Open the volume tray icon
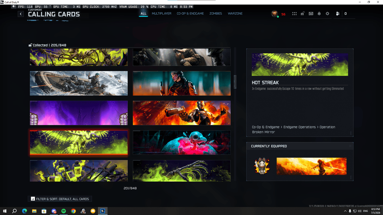Viewport: 383px width, 215px height. 359,211
